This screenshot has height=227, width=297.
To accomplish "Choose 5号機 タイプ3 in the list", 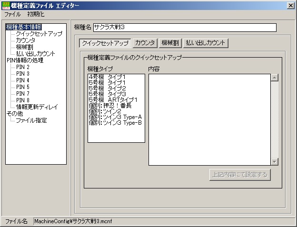I will (116, 94).
